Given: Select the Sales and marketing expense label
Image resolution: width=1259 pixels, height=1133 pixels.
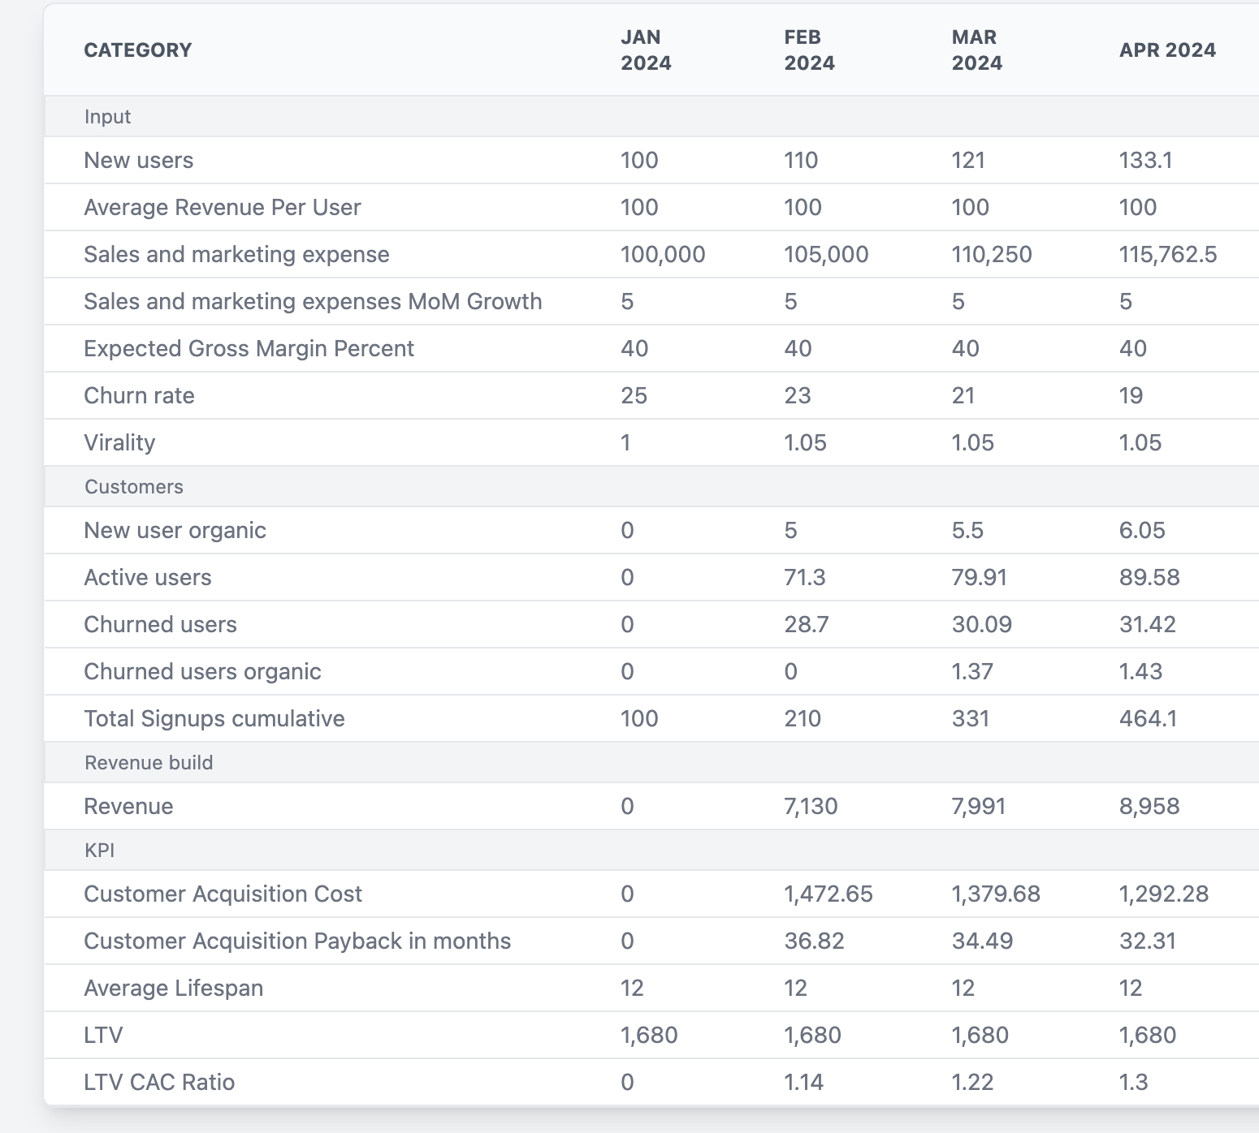Looking at the screenshot, I should point(236,254).
